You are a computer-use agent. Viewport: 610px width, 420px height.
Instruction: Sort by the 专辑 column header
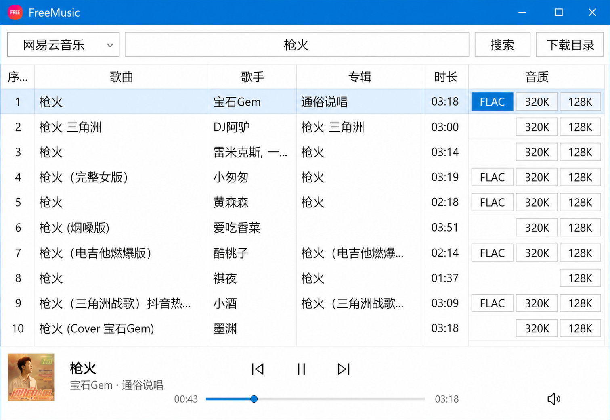360,77
